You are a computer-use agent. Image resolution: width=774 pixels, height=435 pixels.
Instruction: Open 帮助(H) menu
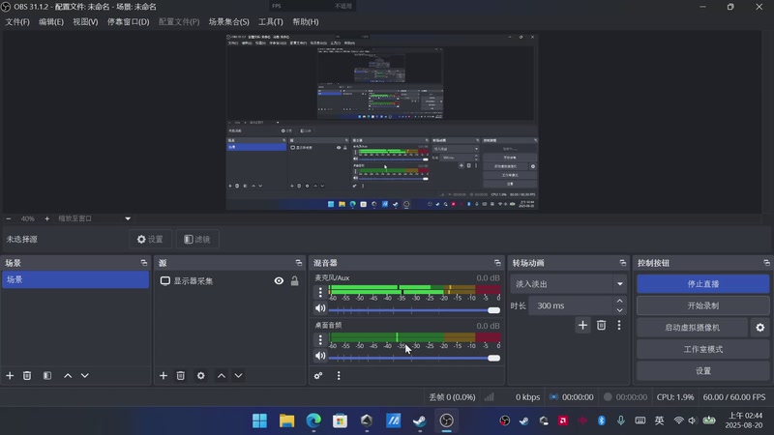[306, 21]
